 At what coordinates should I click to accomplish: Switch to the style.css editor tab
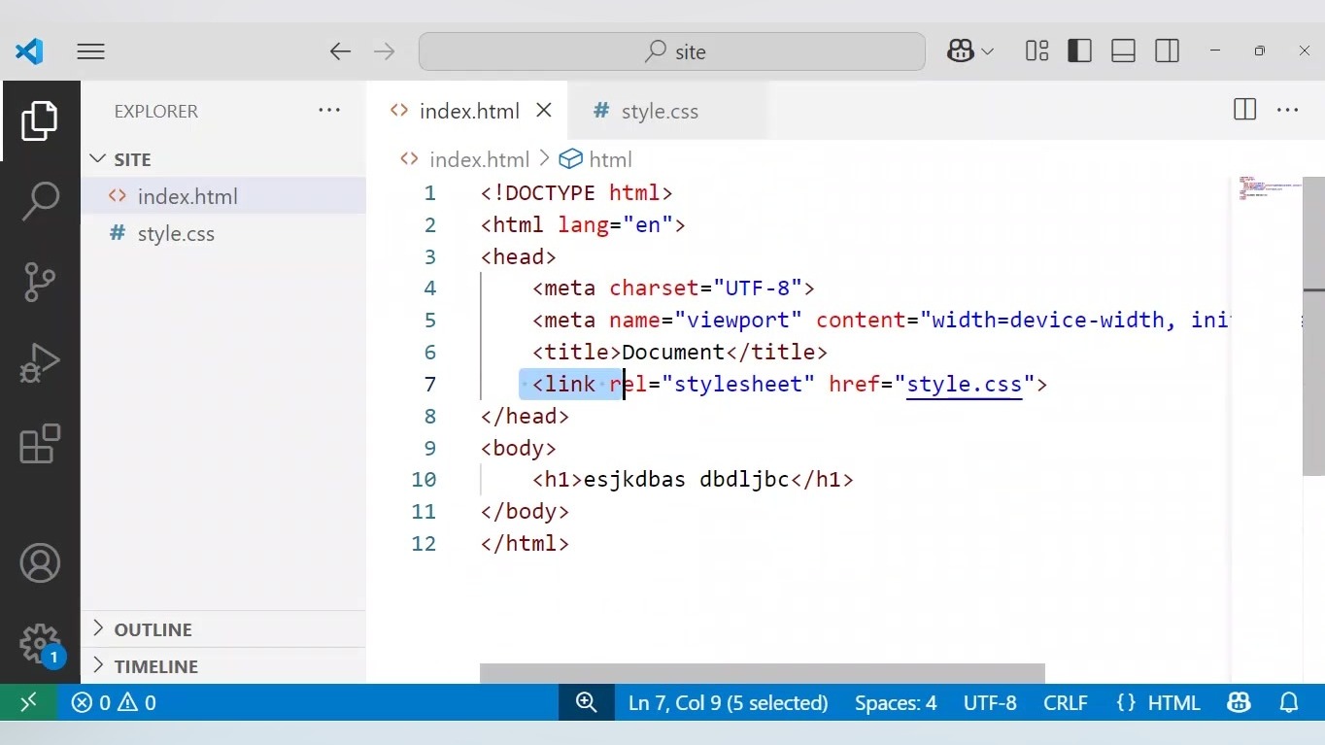point(668,111)
